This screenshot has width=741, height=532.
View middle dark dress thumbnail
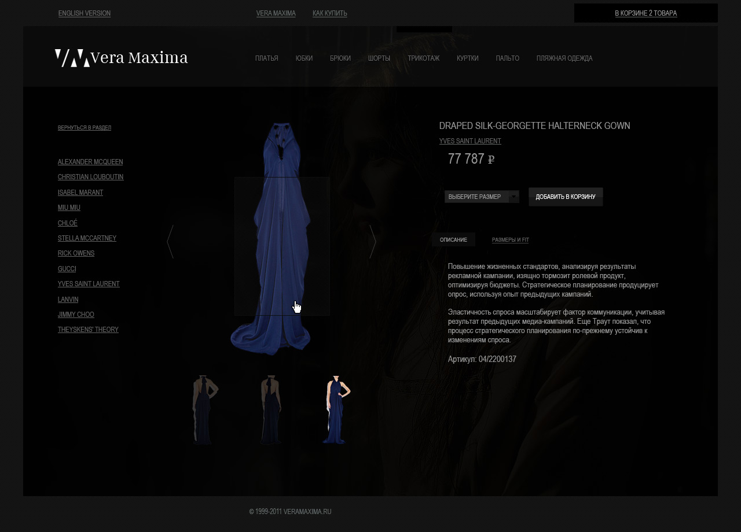[x=270, y=410]
